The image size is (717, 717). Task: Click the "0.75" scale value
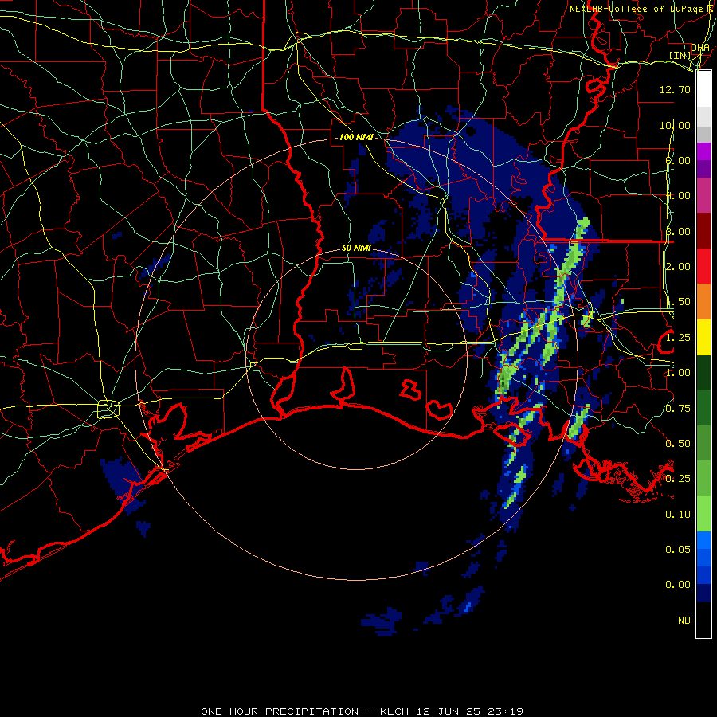point(678,408)
